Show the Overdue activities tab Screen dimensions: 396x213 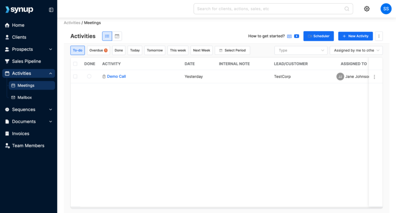[98, 50]
